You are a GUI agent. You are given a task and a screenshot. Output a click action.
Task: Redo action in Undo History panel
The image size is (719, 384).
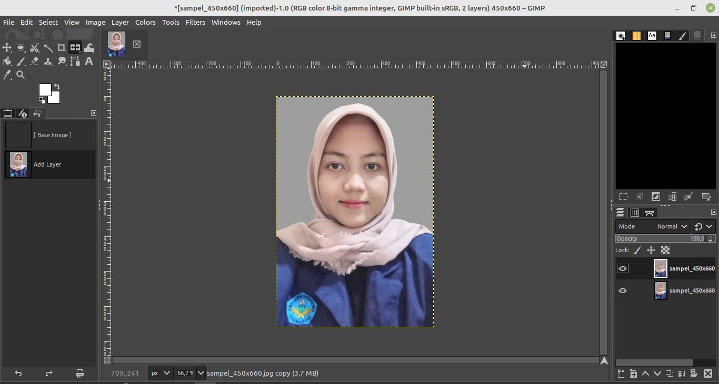[49, 373]
